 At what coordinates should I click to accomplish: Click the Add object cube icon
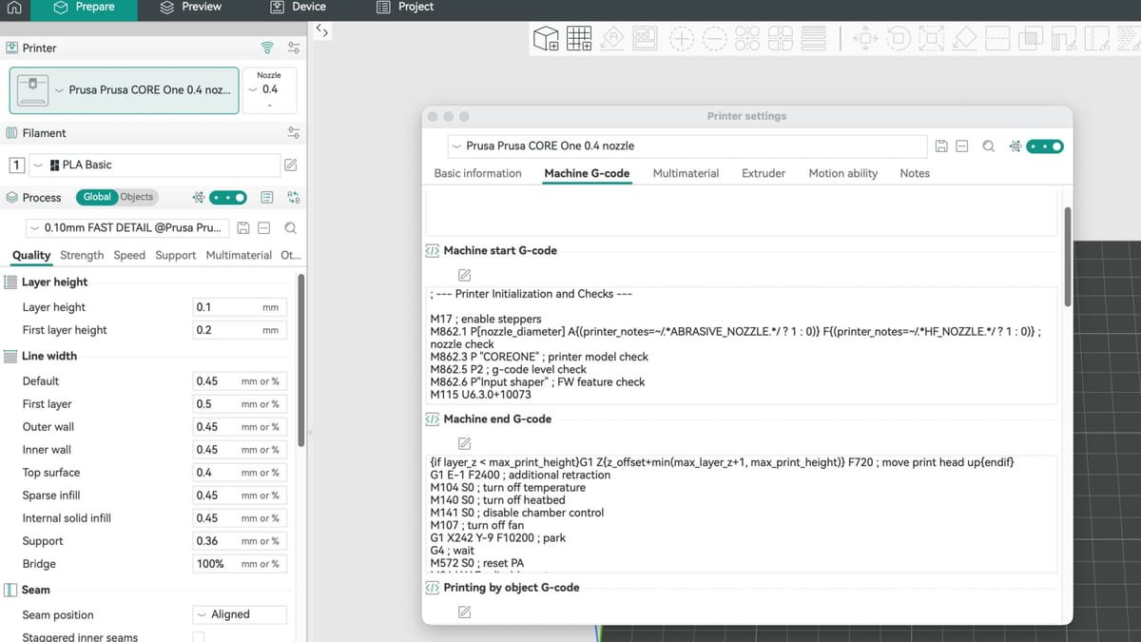pyautogui.click(x=546, y=39)
